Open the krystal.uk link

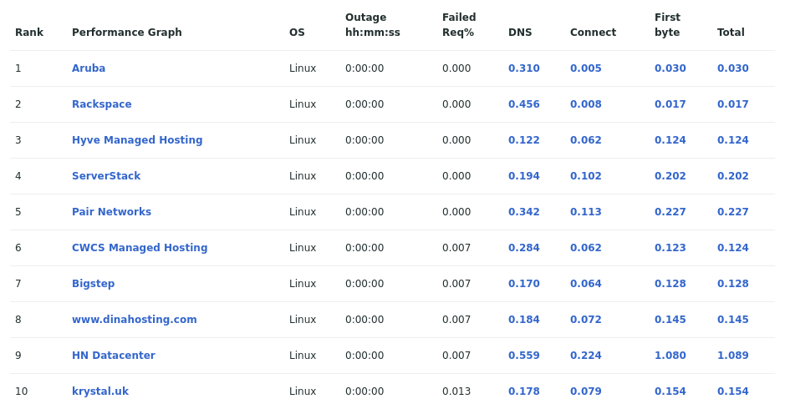(100, 391)
